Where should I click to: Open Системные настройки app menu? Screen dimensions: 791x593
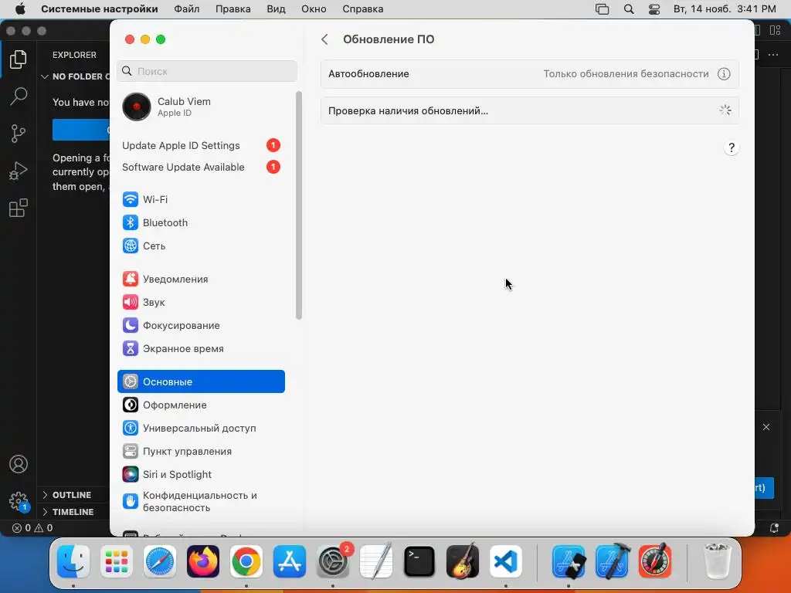(100, 9)
